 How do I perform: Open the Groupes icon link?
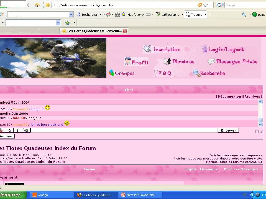pos(112,73)
